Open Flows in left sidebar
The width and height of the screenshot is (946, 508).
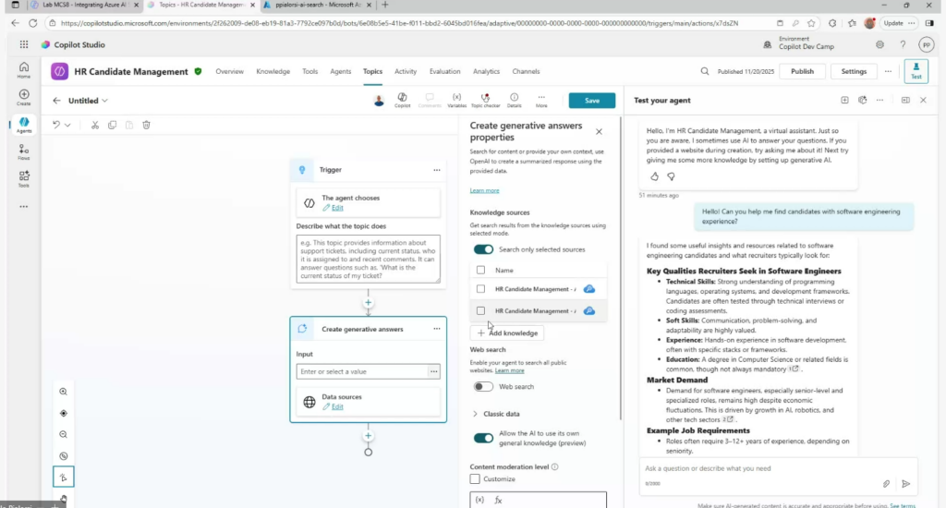[x=23, y=152]
